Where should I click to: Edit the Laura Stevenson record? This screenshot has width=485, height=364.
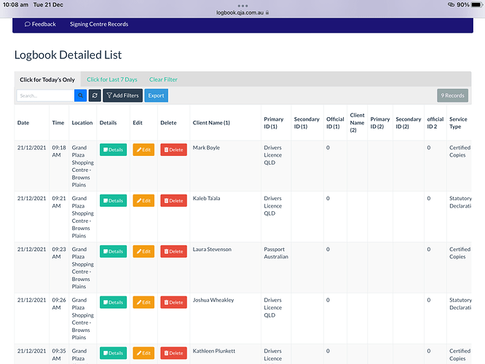[143, 251]
